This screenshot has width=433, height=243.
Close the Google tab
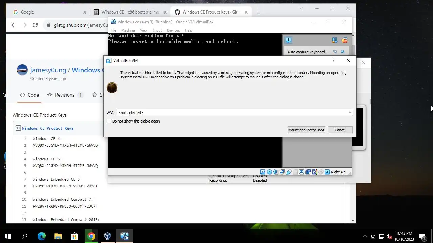tap(85, 12)
